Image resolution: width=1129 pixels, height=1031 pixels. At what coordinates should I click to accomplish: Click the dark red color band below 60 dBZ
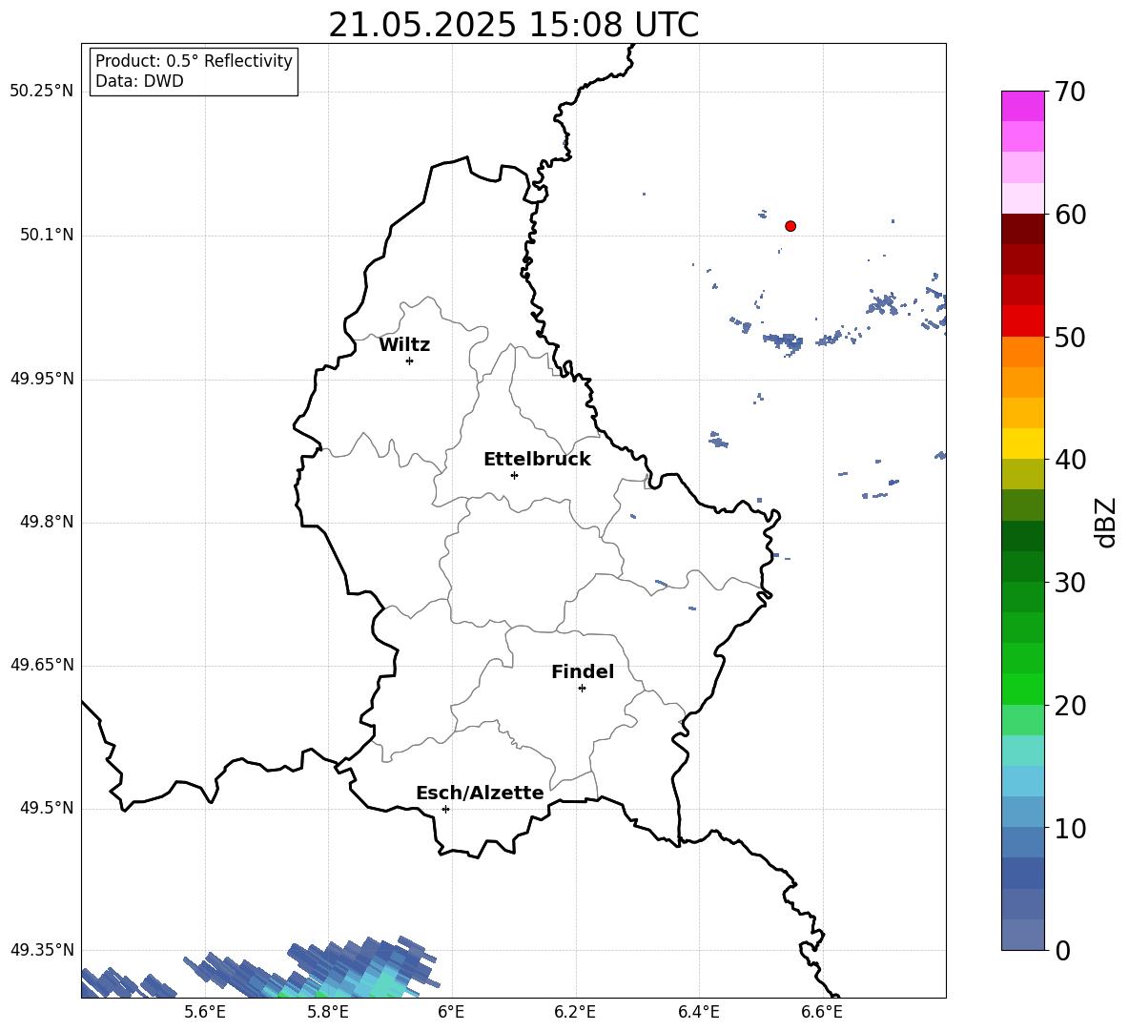pyautogui.click(x=1022, y=229)
